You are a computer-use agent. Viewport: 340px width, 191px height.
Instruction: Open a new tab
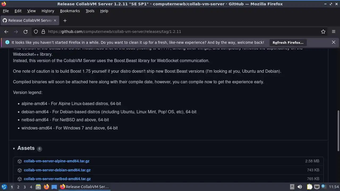(65, 20)
